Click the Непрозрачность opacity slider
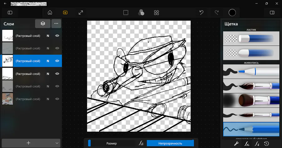Screen dimensions: 282x148 click(170, 143)
